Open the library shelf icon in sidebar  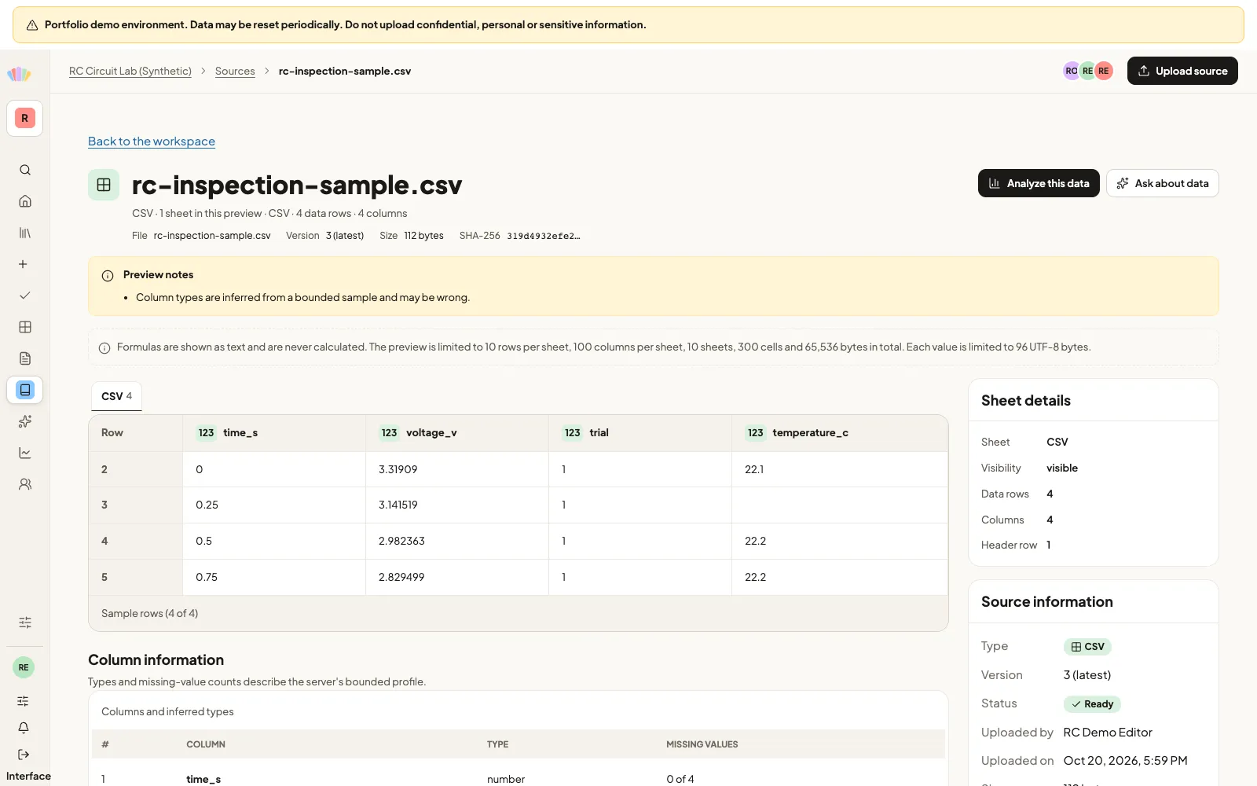click(25, 233)
